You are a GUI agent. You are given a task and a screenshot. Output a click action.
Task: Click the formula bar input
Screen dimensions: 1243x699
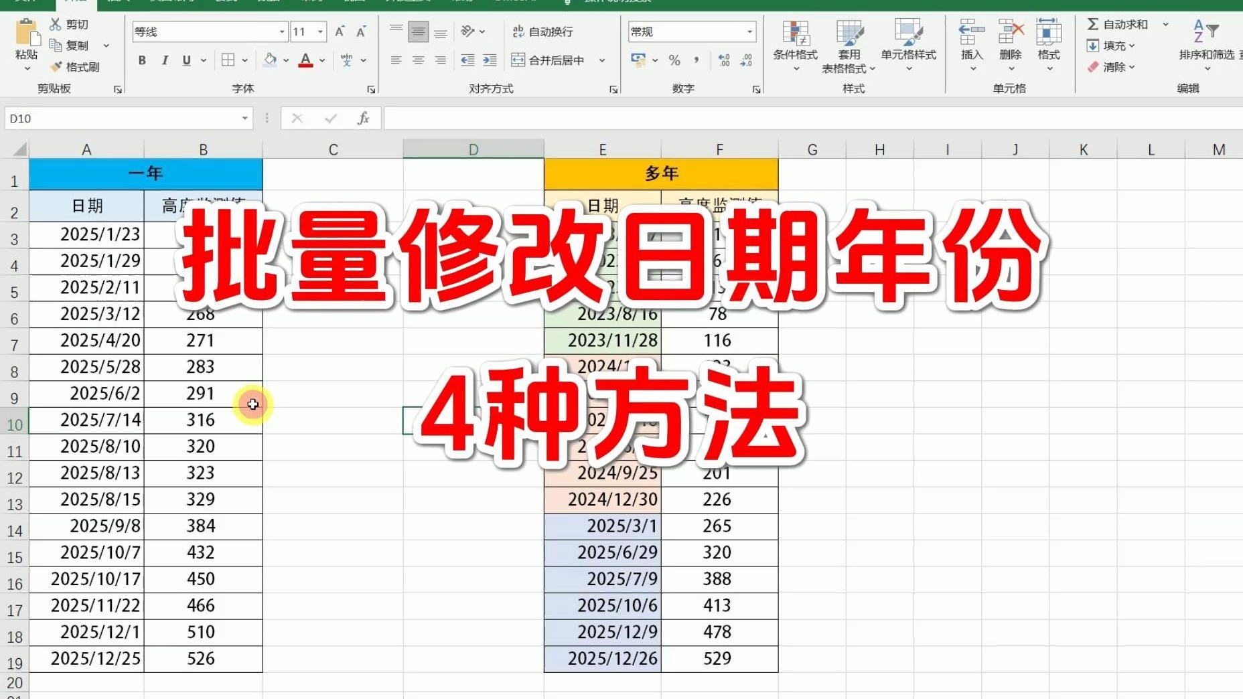813,119
